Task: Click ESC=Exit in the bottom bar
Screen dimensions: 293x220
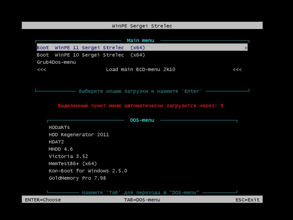Action: click(247, 200)
